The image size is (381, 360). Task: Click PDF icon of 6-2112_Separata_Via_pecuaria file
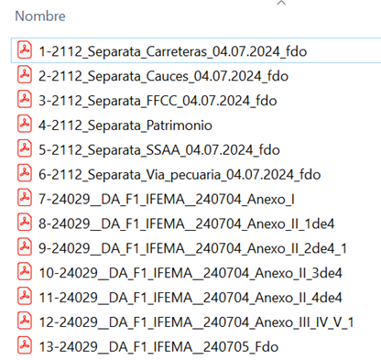(25, 173)
